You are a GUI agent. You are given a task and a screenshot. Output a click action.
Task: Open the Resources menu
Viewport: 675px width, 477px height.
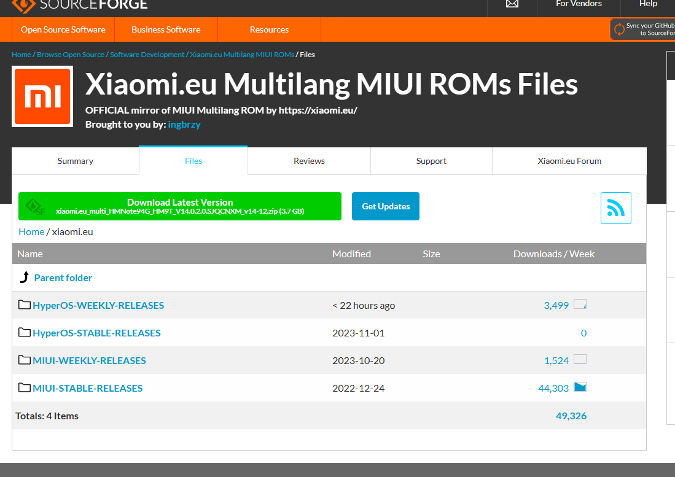(268, 29)
